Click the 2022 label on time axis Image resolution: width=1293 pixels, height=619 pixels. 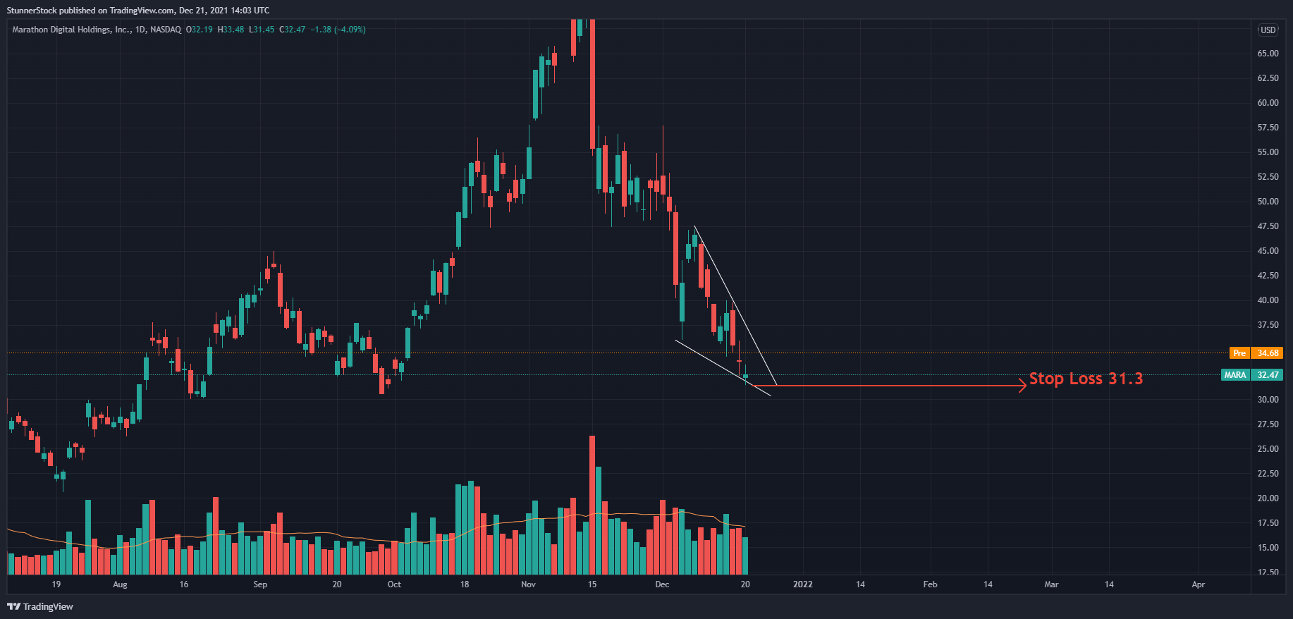click(x=803, y=584)
